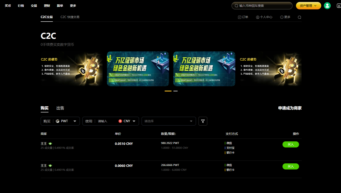Screen dimensions: 341x193
Task: Click 申请成为商家 link
Action: 289,108
